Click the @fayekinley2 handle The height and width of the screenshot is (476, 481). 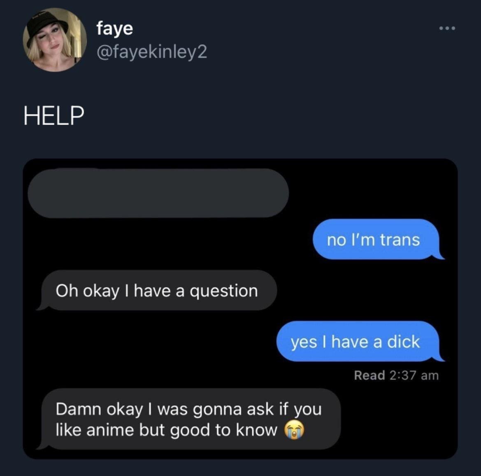pyautogui.click(x=152, y=52)
